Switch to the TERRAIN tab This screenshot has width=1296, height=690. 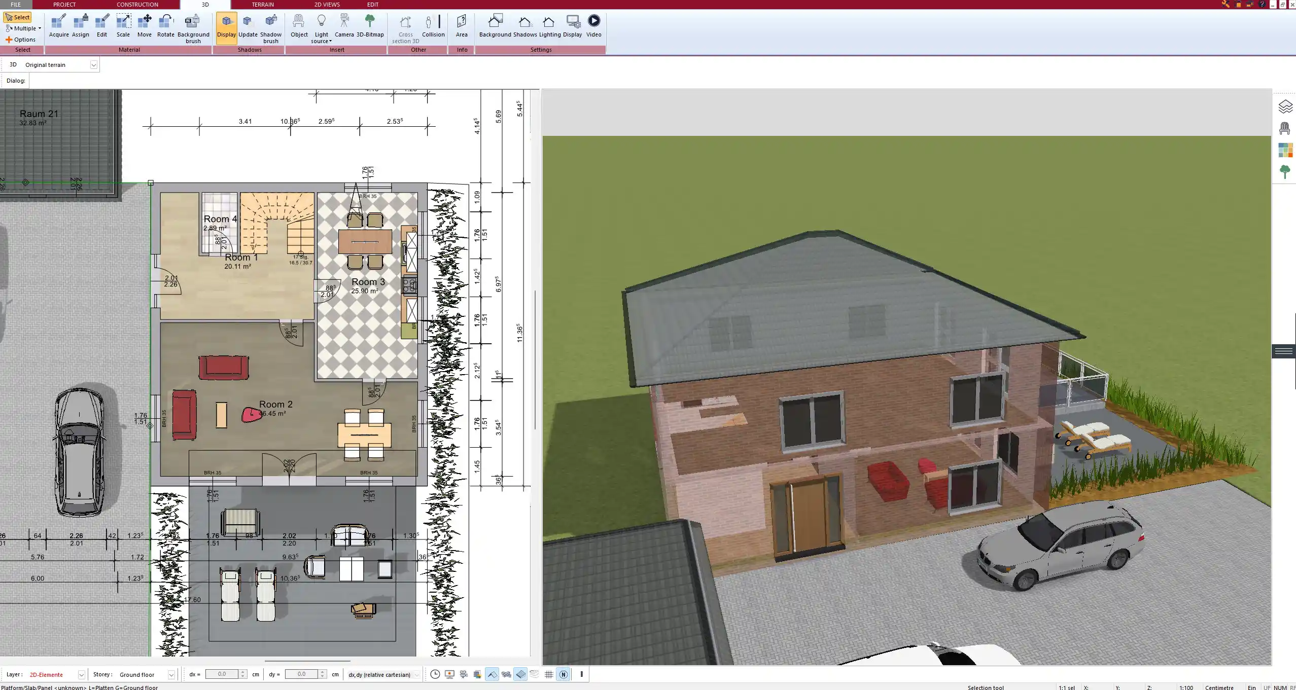pyautogui.click(x=263, y=5)
